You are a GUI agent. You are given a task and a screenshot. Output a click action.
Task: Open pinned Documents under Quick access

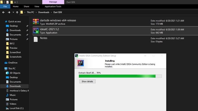point(15,35)
